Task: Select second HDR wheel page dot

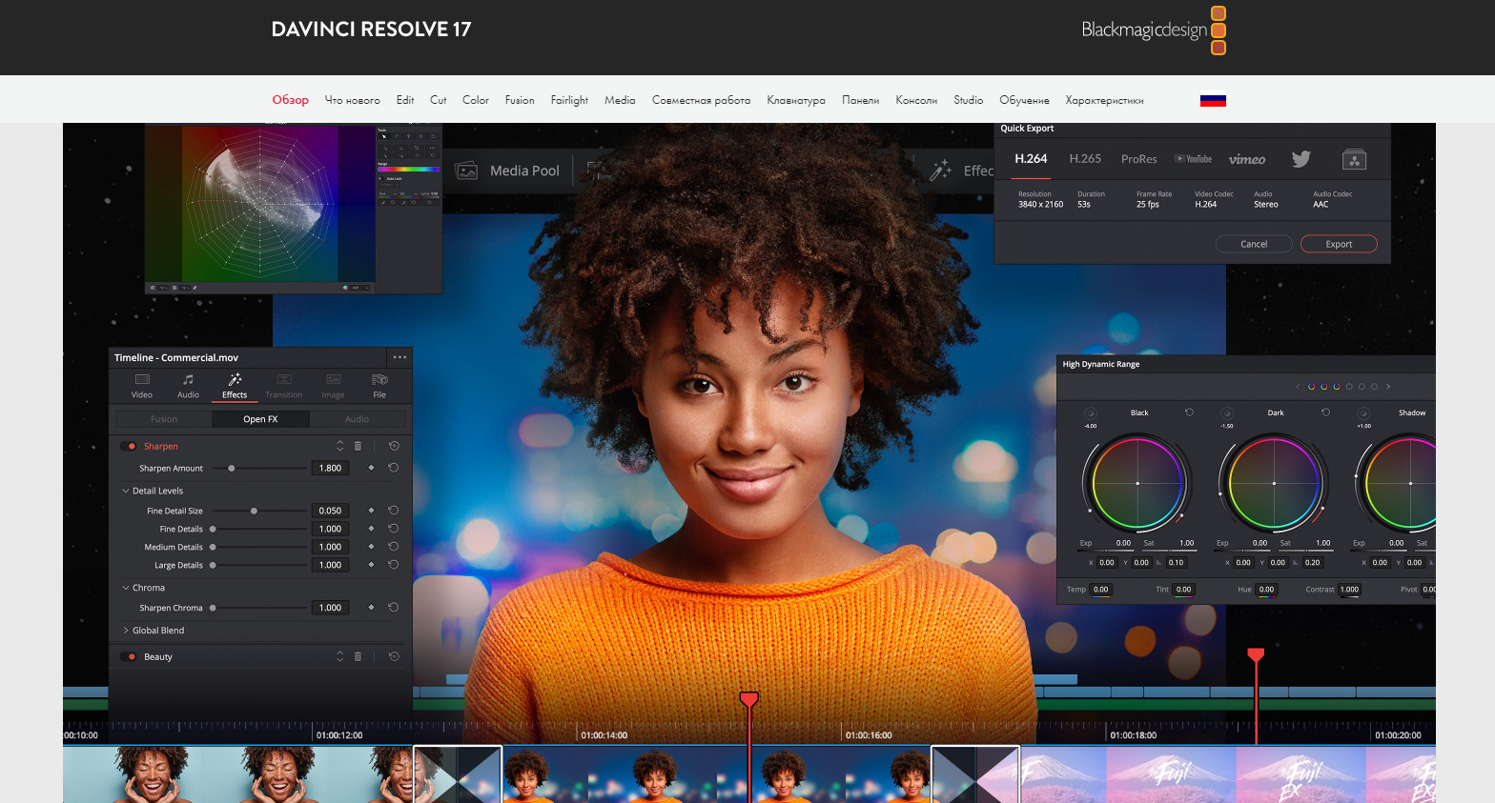Action: pos(1324,387)
